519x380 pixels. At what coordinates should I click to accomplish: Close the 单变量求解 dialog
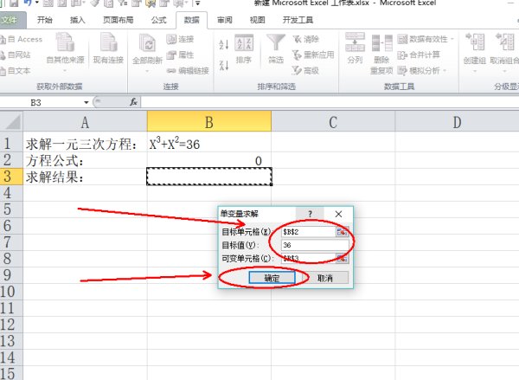click(338, 214)
